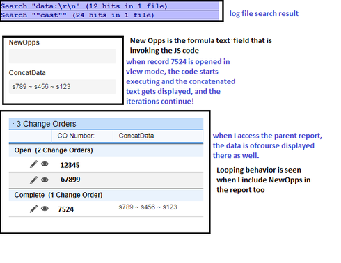
Task: Click the eye view icon for record 12345
Action: tap(45, 164)
